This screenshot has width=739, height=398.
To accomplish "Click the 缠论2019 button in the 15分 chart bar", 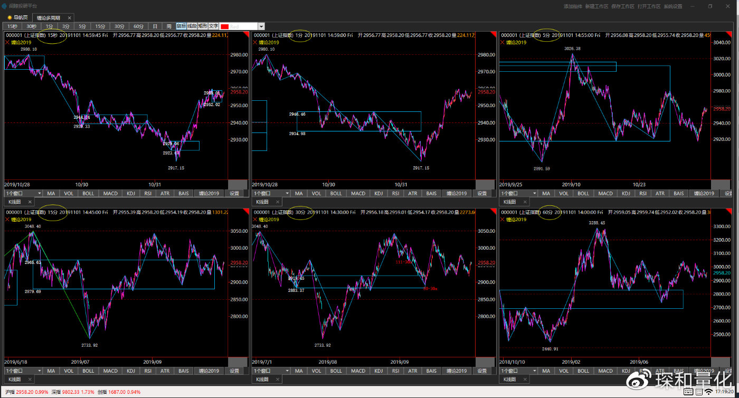I will point(209,371).
